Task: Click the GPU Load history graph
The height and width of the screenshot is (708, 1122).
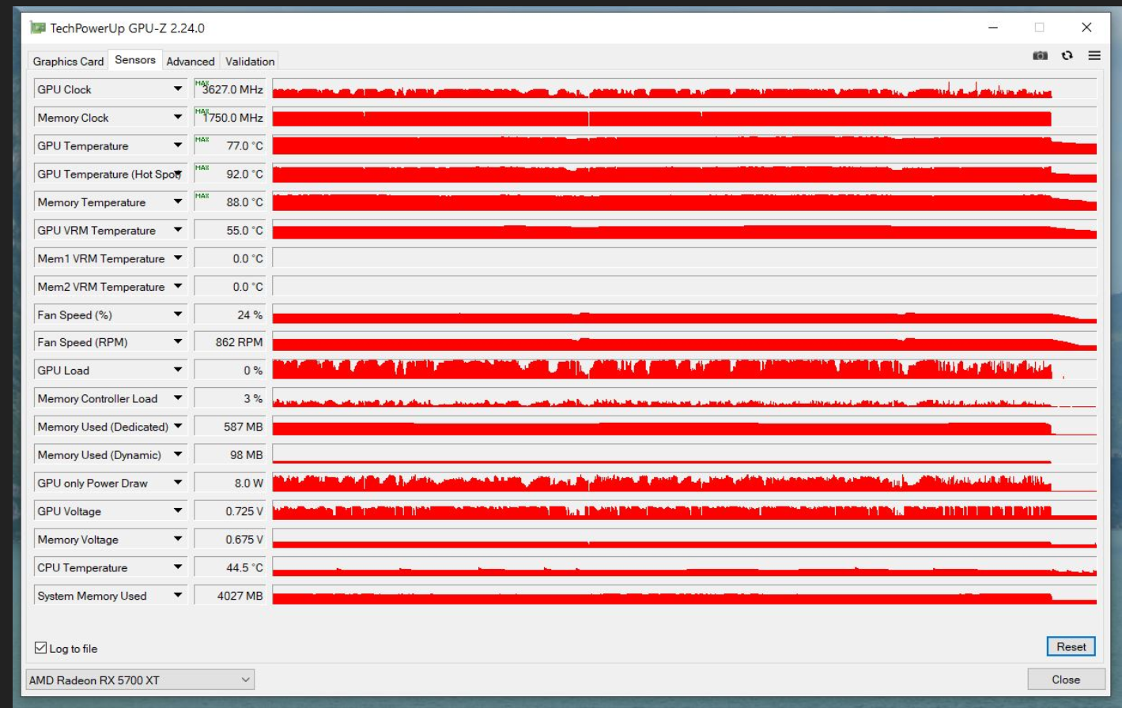Action: point(685,370)
